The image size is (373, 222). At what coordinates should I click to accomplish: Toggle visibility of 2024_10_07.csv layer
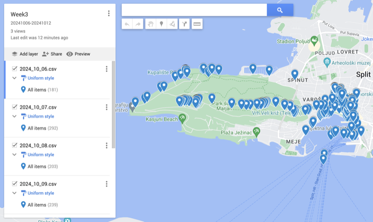click(x=14, y=107)
